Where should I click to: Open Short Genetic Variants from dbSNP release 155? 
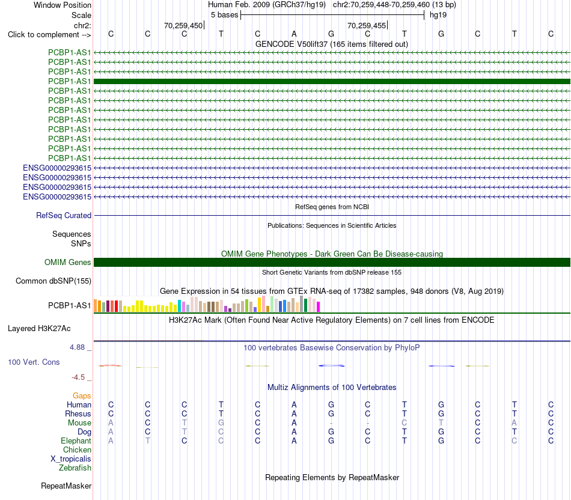coord(332,272)
